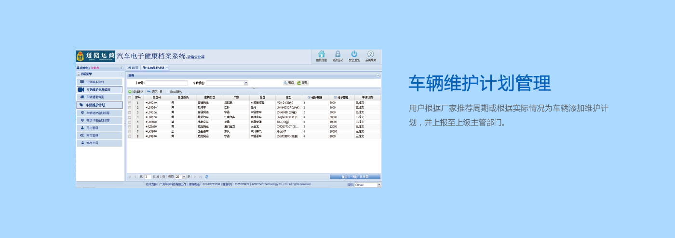Click Excel导出 export button

pyautogui.click(x=175, y=91)
